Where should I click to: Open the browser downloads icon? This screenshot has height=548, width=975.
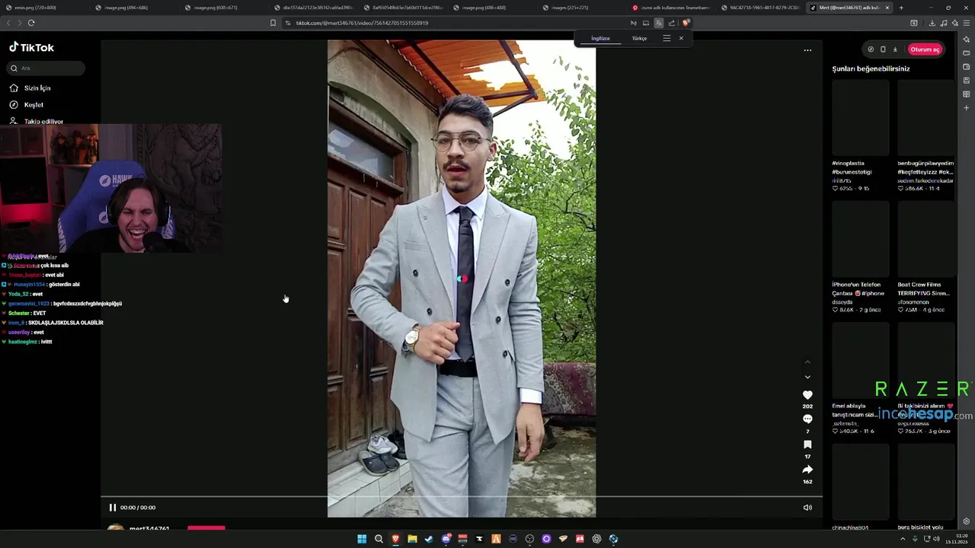[932, 23]
